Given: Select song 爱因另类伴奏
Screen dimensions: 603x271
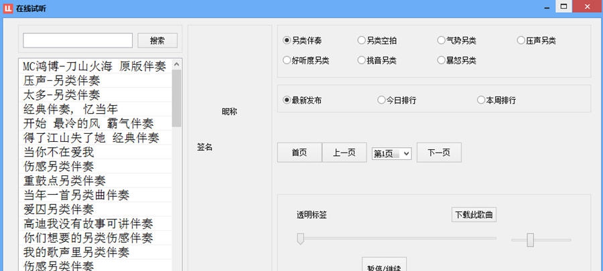Looking at the screenshot, I should pos(94,209).
